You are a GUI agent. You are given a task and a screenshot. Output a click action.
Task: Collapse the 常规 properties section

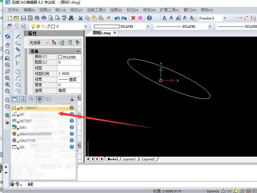point(78,51)
